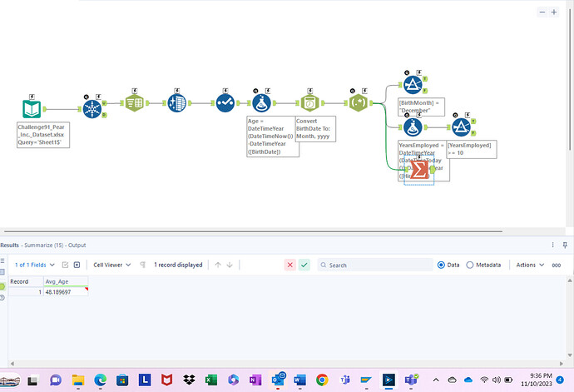Zoom in canvas with plus button
574x392 pixels.
click(x=554, y=12)
